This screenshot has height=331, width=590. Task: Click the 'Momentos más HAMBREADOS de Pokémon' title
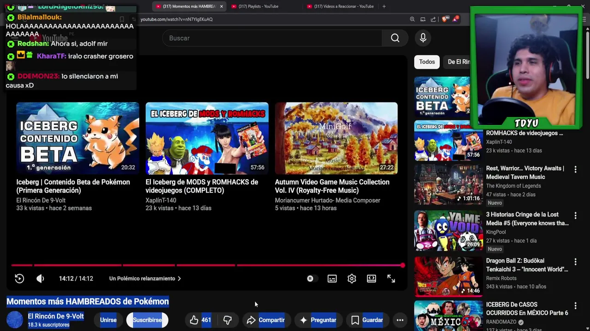pyautogui.click(x=88, y=302)
